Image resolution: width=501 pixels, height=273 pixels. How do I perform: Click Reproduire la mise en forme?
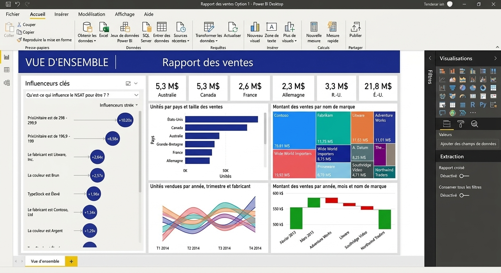click(44, 40)
